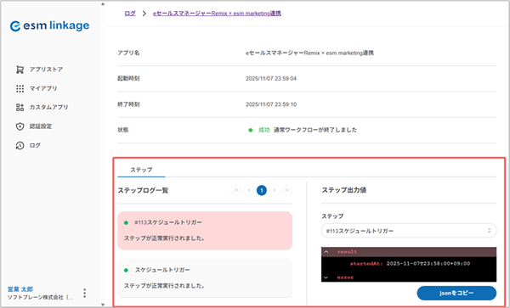This screenshot has width=510, height=308.
Task: Click the マイアプリ grid icon
Action: (x=20, y=88)
